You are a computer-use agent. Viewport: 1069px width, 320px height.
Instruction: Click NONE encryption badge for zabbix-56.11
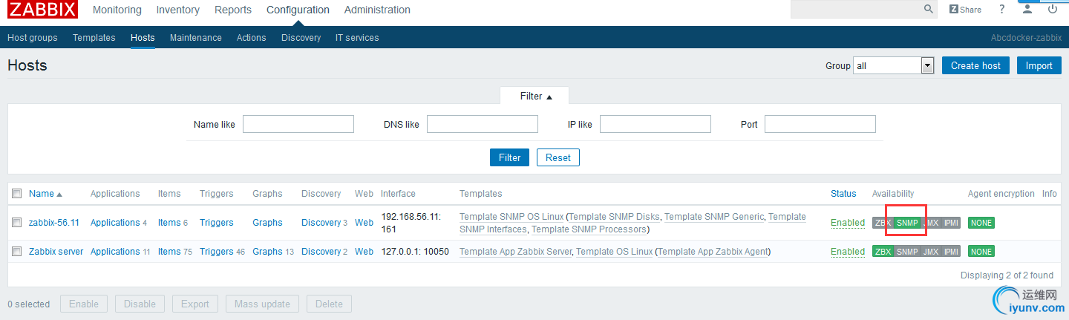(981, 223)
